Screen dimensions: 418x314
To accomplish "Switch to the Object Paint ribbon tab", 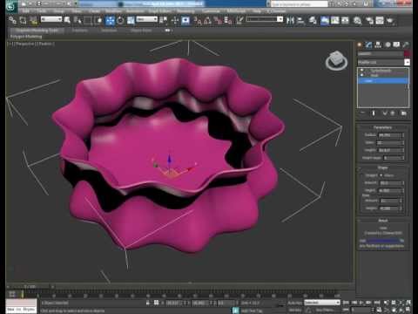I will [x=141, y=30].
